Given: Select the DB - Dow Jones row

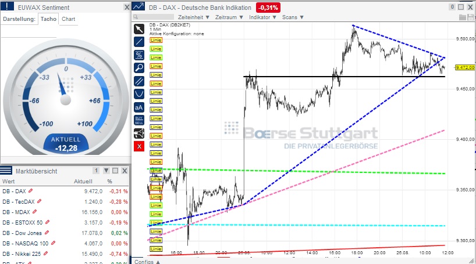Looking at the screenshot, I should click(65, 233).
